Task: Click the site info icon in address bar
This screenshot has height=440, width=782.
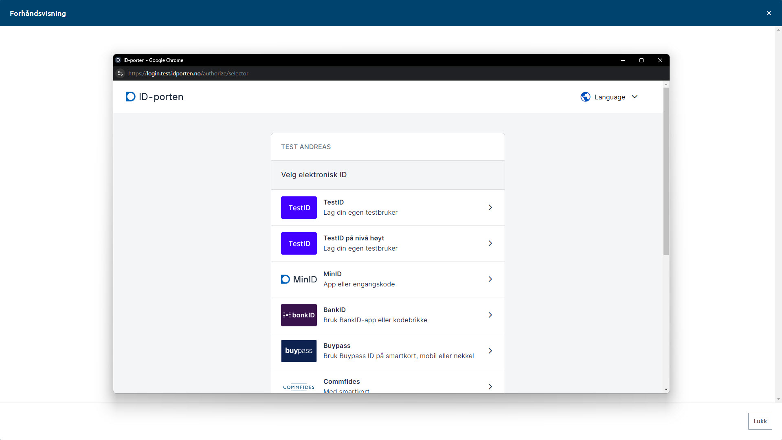Action: (120, 74)
